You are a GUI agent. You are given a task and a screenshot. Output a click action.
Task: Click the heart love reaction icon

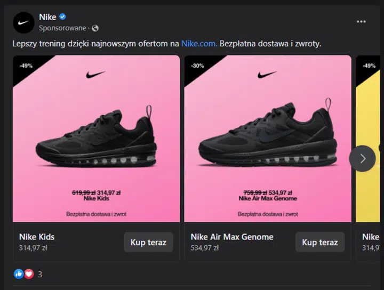click(29, 274)
